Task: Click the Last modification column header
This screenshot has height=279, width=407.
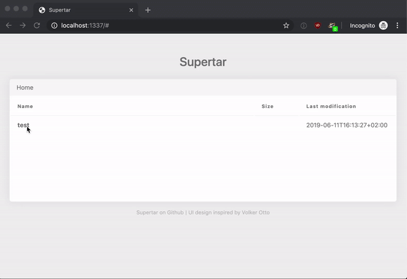Action: click(x=331, y=107)
